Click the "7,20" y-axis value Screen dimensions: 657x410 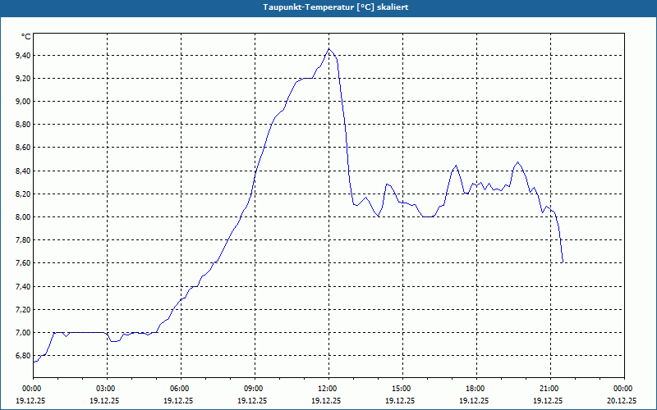(x=24, y=310)
